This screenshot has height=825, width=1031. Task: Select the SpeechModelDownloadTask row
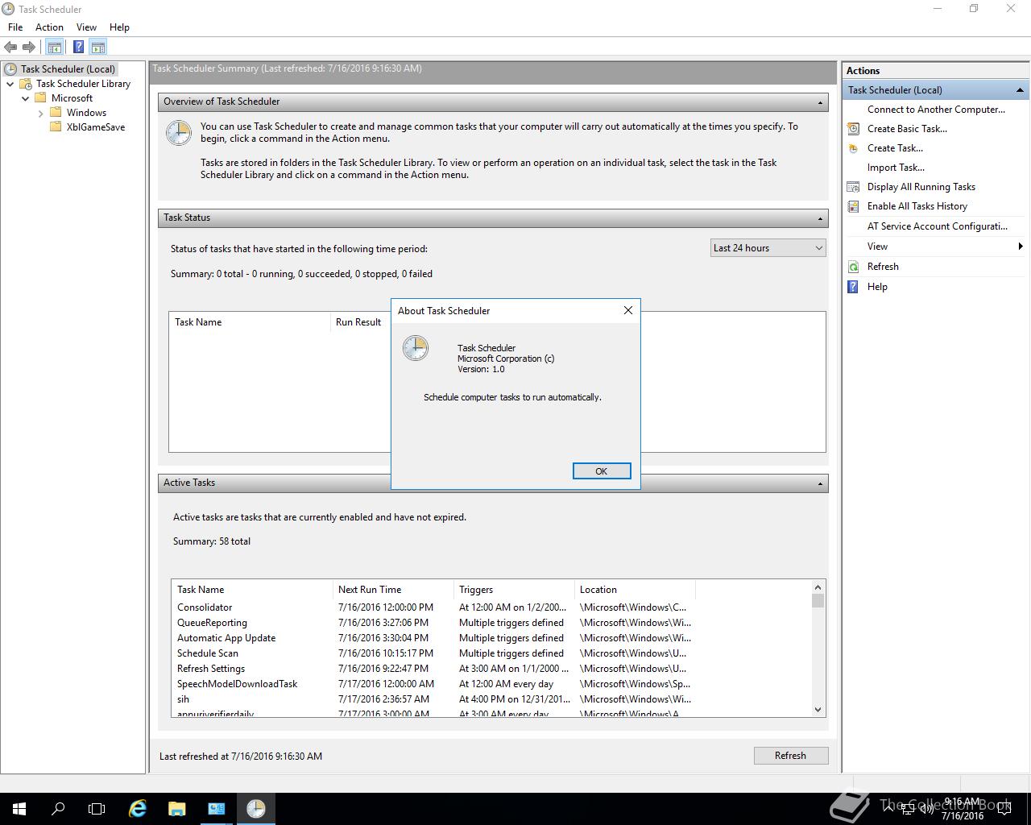pos(433,684)
